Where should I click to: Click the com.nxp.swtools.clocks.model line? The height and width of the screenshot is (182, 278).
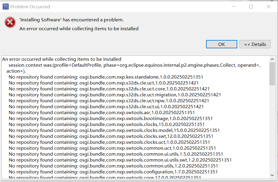(114, 130)
